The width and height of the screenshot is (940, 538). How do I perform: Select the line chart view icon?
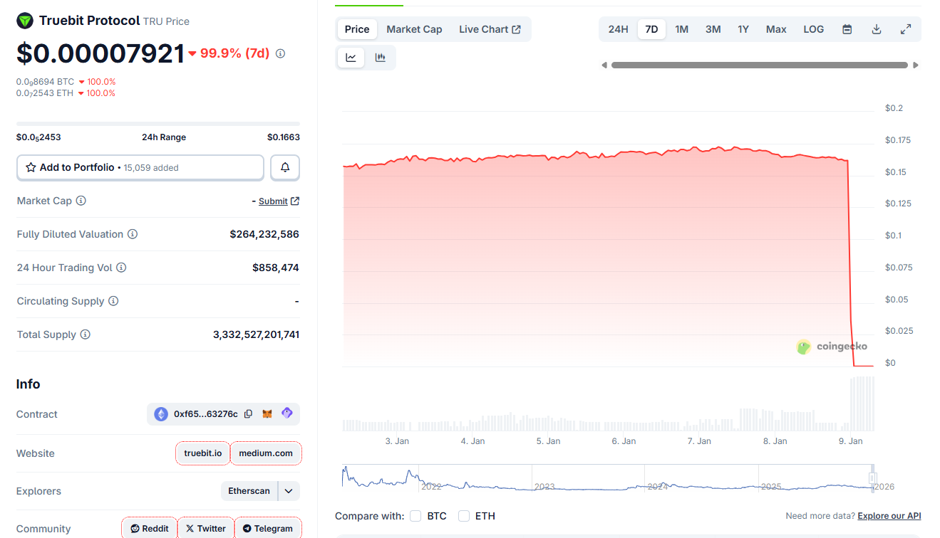point(350,57)
